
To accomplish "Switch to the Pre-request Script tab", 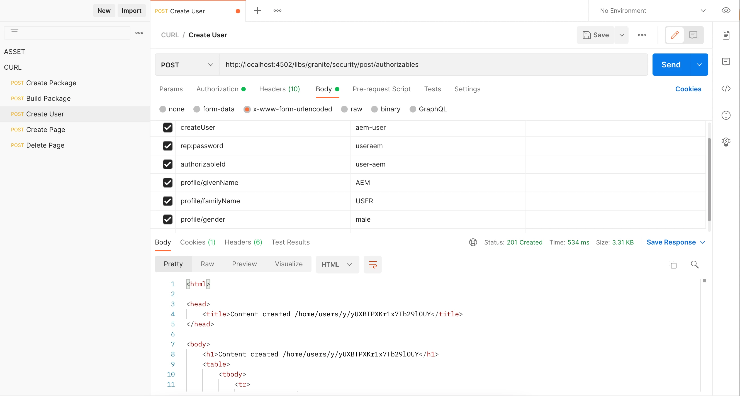I will [381, 89].
